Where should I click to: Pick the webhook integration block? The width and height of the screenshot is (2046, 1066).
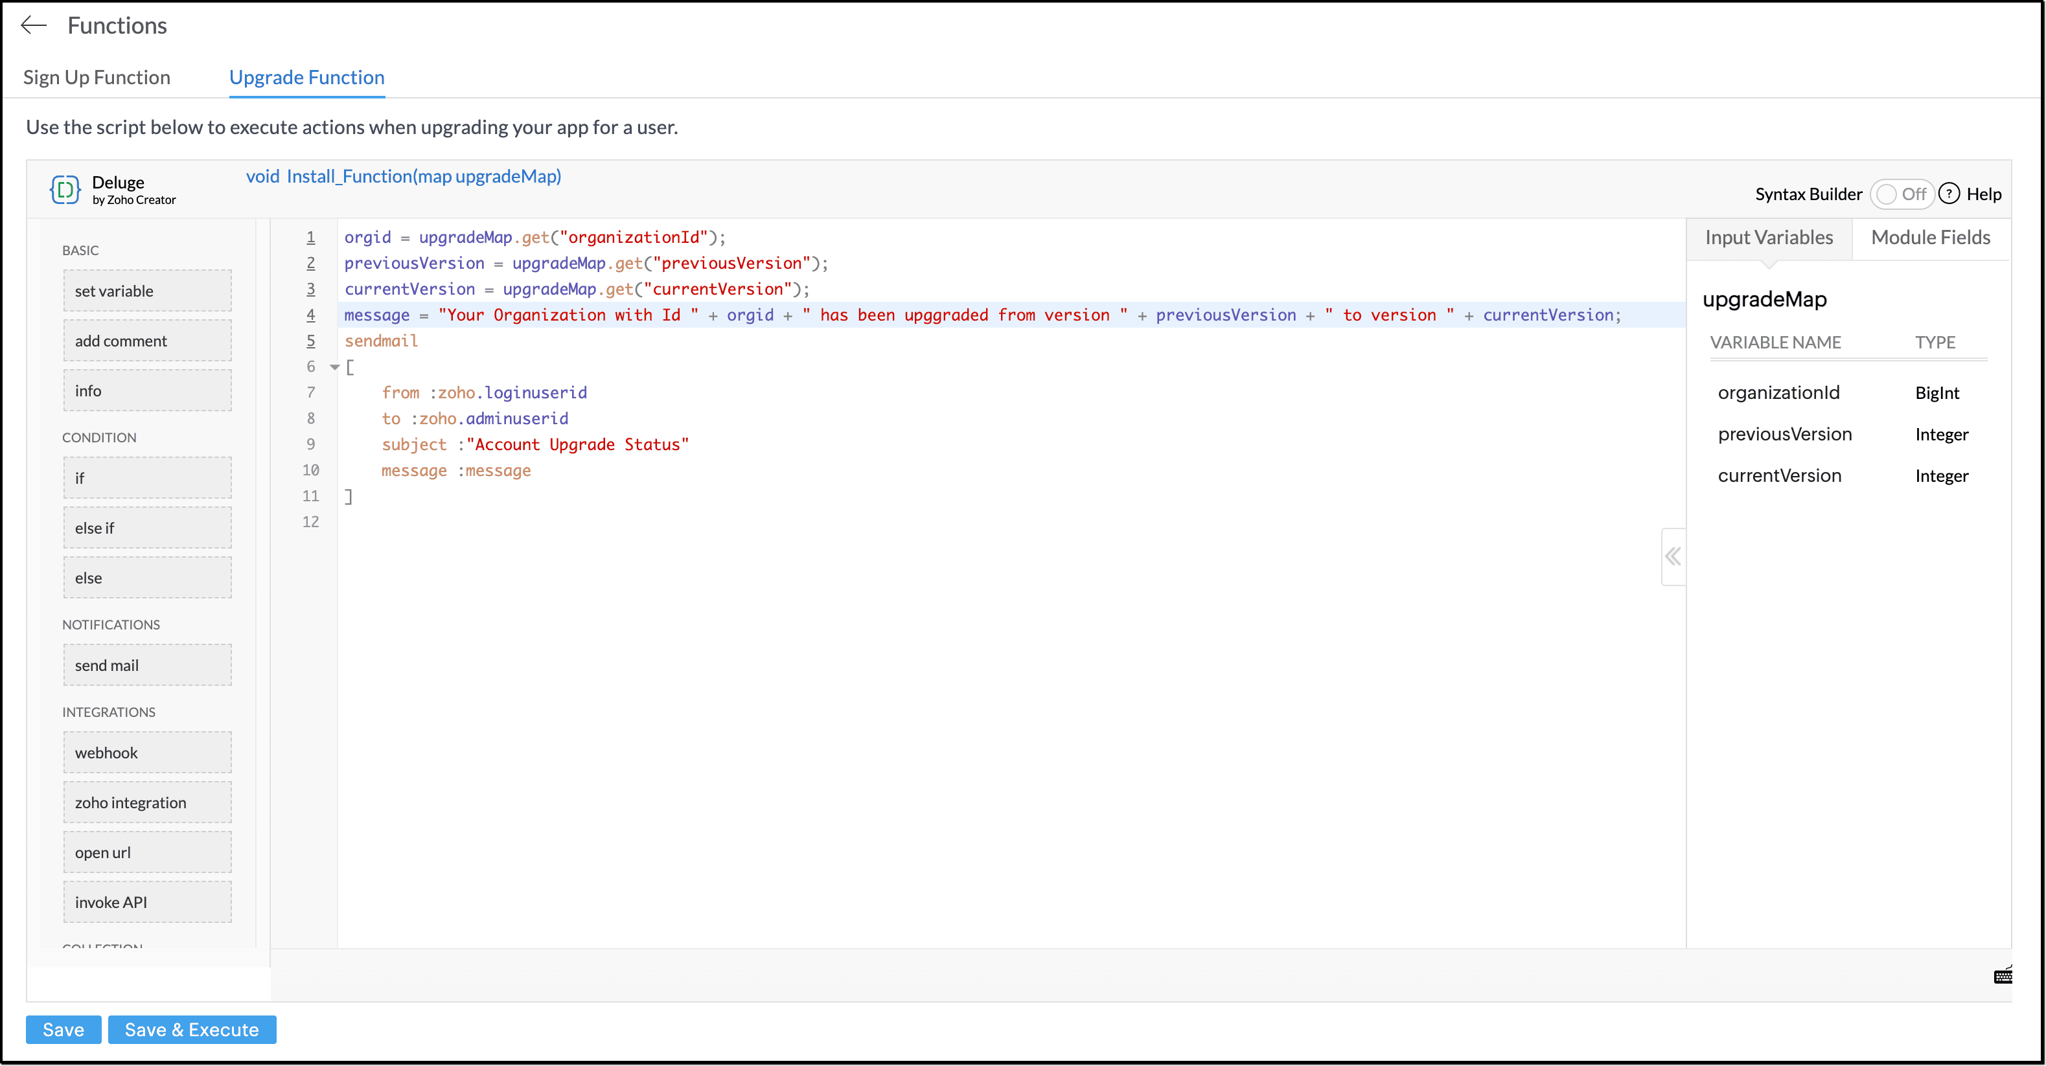point(148,753)
